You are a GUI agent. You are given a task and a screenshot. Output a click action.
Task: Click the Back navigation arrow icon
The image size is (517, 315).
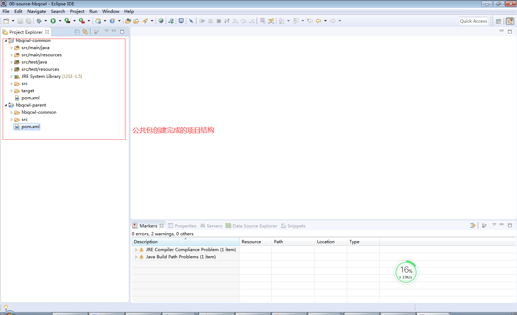tap(318, 21)
